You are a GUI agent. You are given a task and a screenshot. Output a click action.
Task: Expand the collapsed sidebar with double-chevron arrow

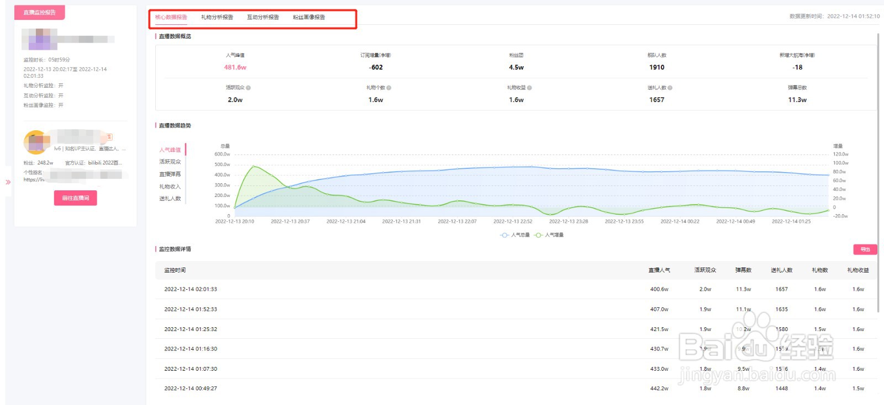click(8, 182)
